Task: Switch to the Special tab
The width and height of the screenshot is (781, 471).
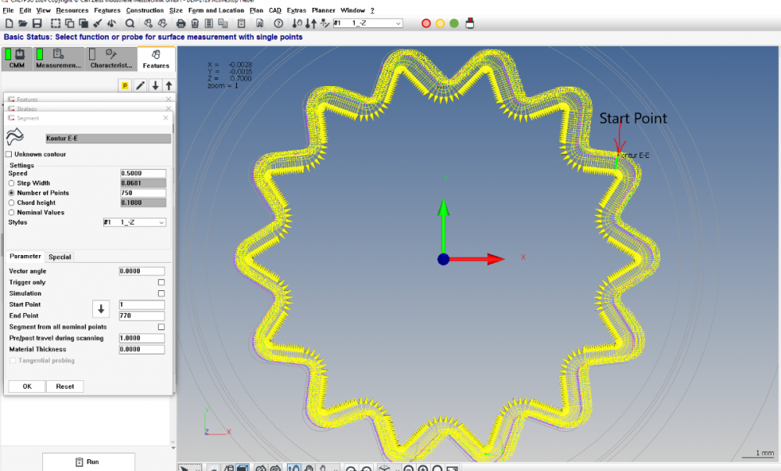Action: [x=59, y=257]
